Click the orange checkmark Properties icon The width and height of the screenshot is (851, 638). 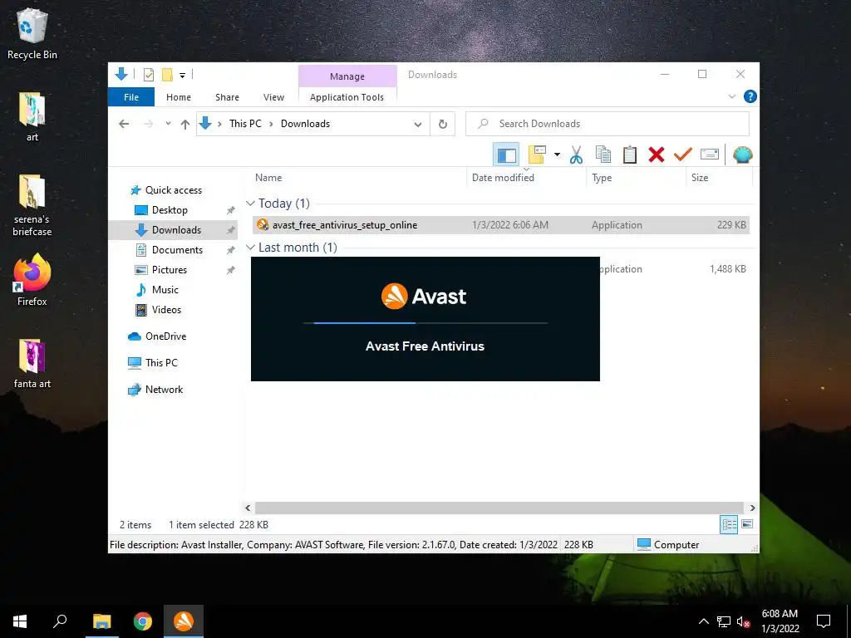683,155
